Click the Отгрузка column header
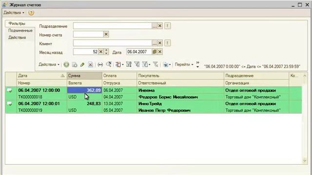This screenshot has width=312, height=175. 119,83
